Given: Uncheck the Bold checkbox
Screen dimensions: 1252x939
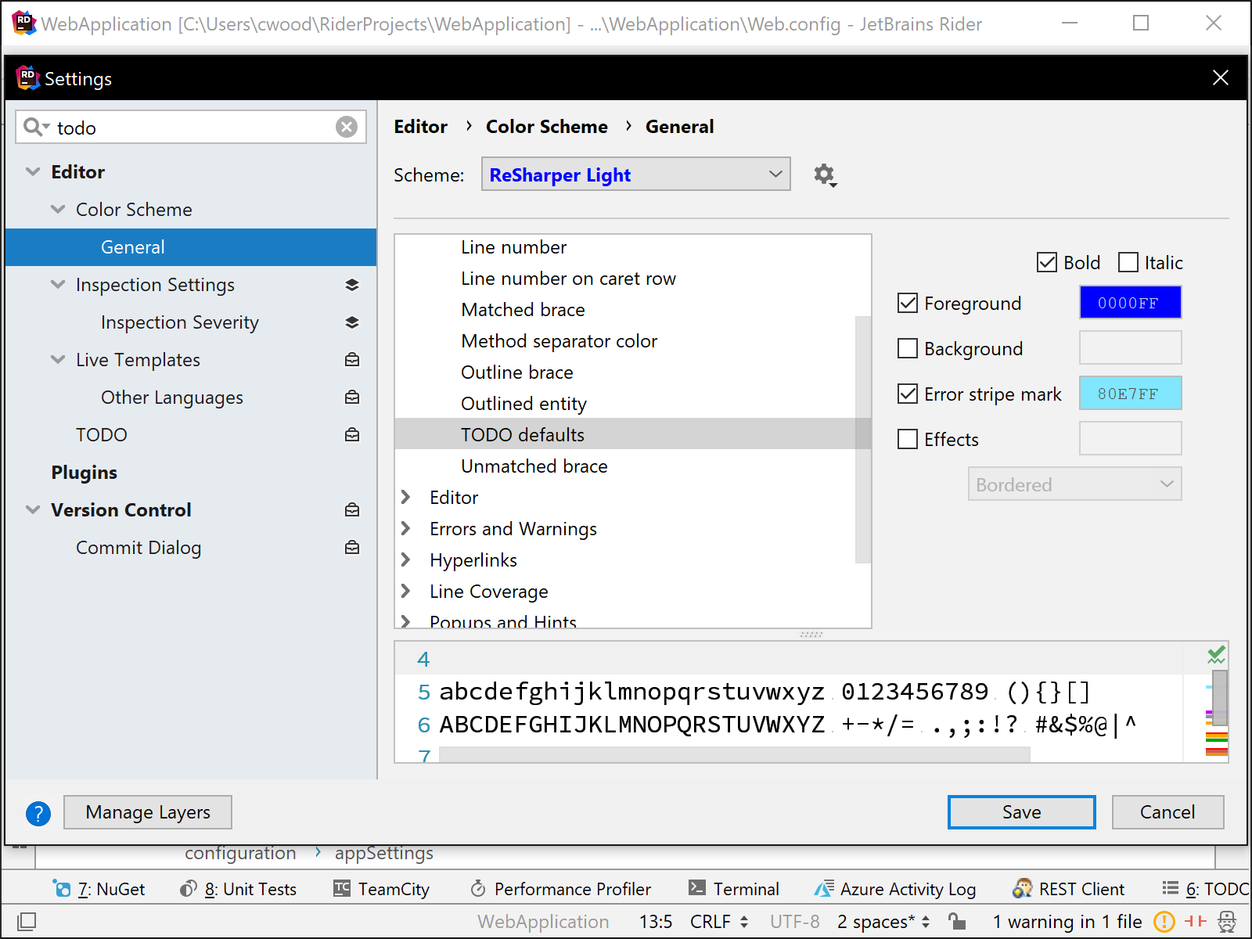Looking at the screenshot, I should (1047, 262).
